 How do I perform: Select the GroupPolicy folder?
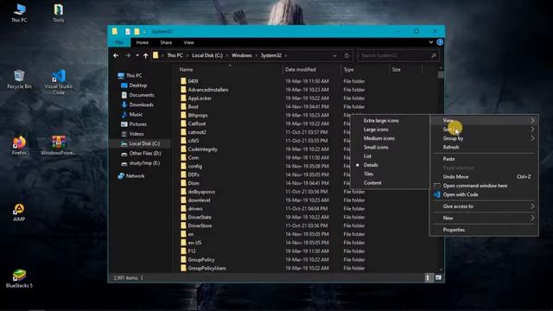pos(201,259)
